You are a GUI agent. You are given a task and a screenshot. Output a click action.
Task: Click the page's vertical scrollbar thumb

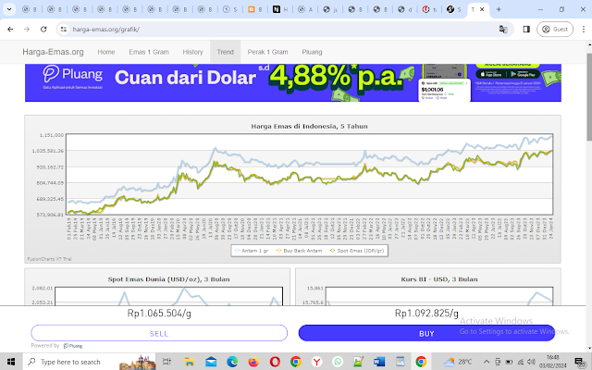click(589, 96)
